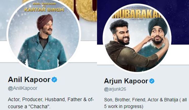Click the word "Bhatija" in Arjun's bio
The height and width of the screenshot is (110, 189).
pyautogui.click(x=171, y=100)
